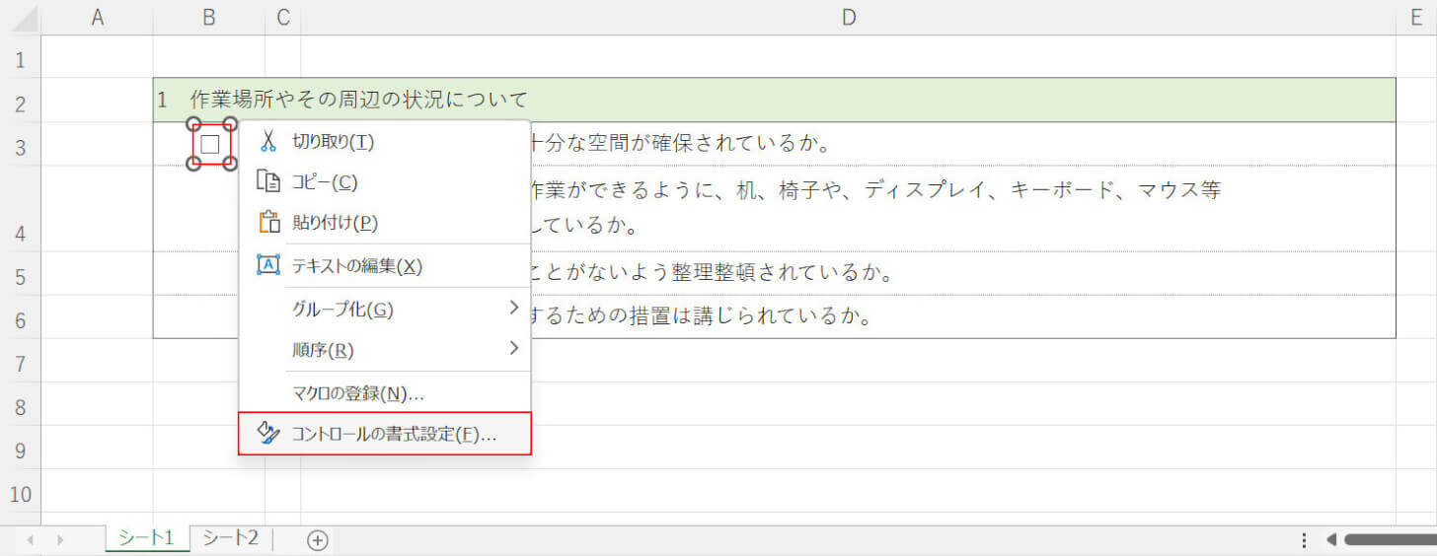The width and height of the screenshot is (1437, 556).
Task: Click the three-dot scrollbar resize handle
Action: coord(1304,539)
